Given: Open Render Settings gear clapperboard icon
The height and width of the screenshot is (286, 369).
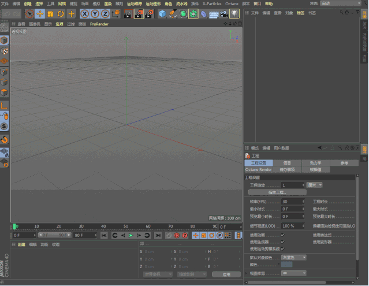Looking at the screenshot, I should pos(150,14).
